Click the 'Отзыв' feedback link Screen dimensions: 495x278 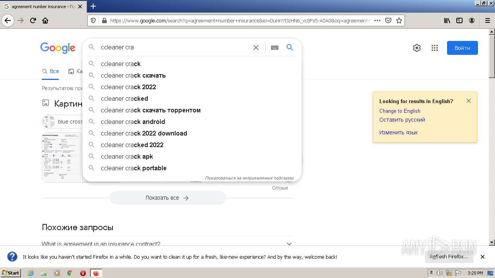[280, 188]
